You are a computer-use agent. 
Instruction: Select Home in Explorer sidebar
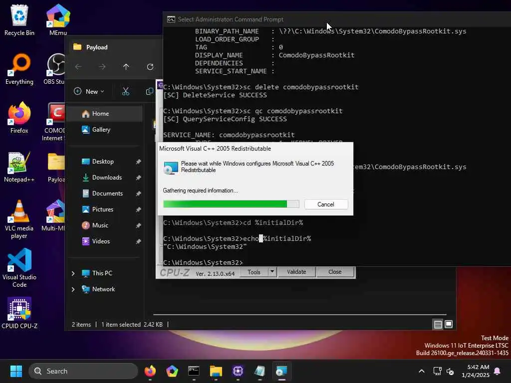click(105, 114)
